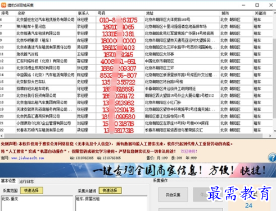Click the blue nationwide merchant info banner
Image resolution: width=276 pixels, height=211 pixels.
point(138,170)
